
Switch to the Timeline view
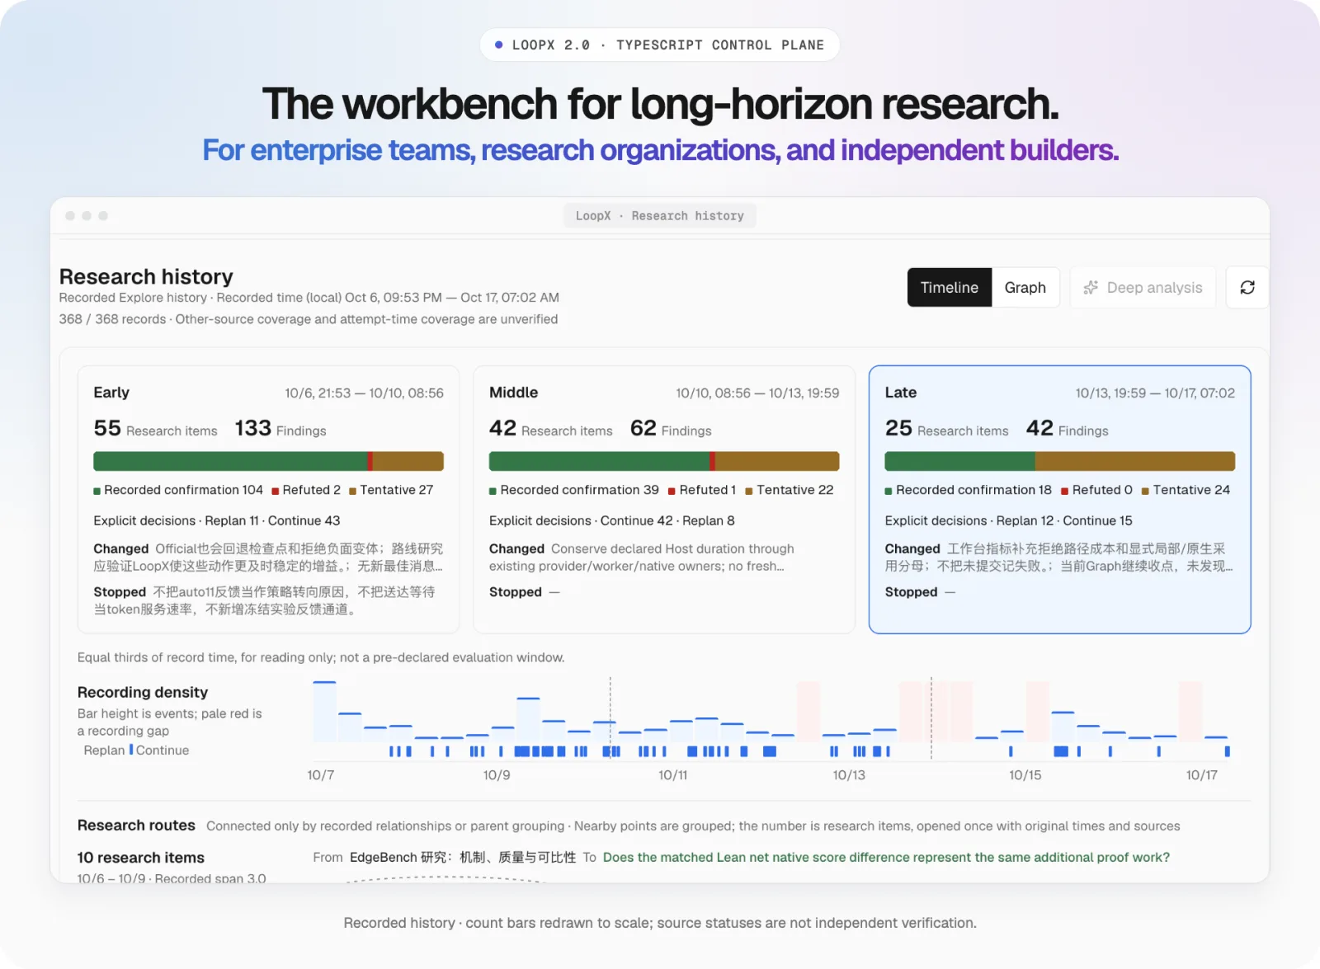pos(950,287)
